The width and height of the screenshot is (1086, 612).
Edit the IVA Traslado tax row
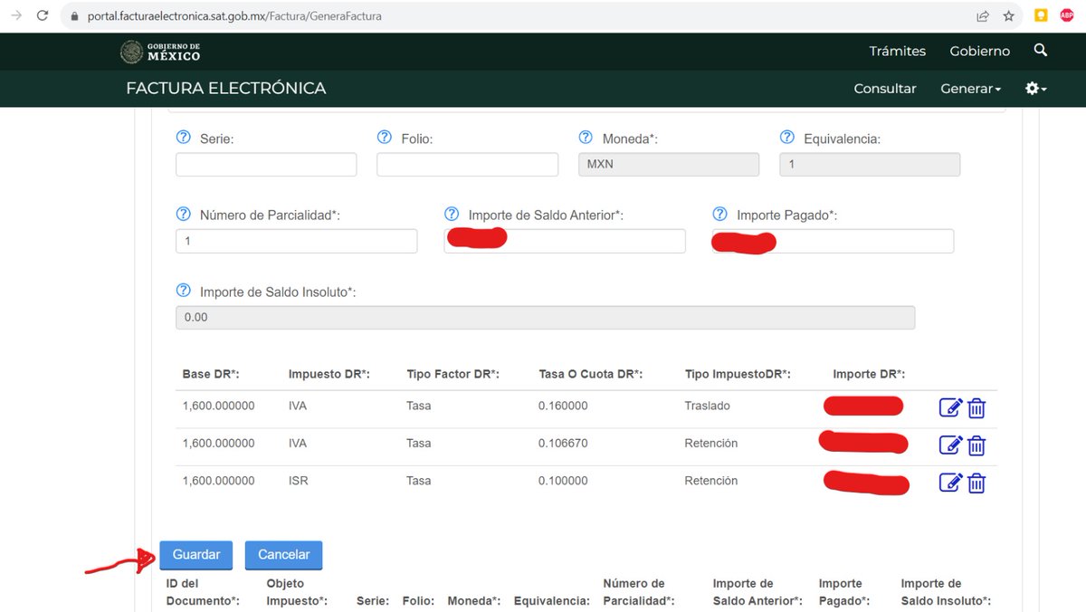tap(950, 407)
